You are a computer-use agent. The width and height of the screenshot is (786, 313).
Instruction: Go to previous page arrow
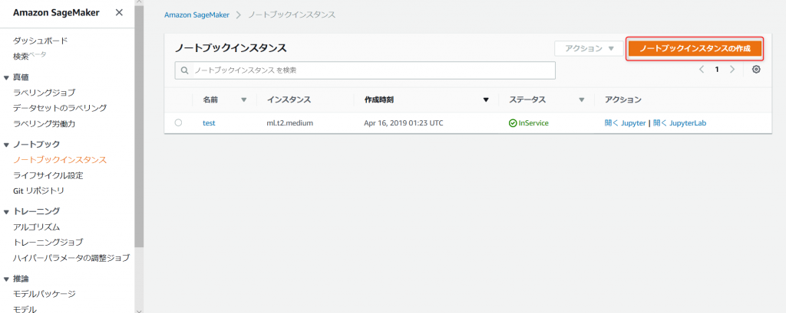coord(702,70)
